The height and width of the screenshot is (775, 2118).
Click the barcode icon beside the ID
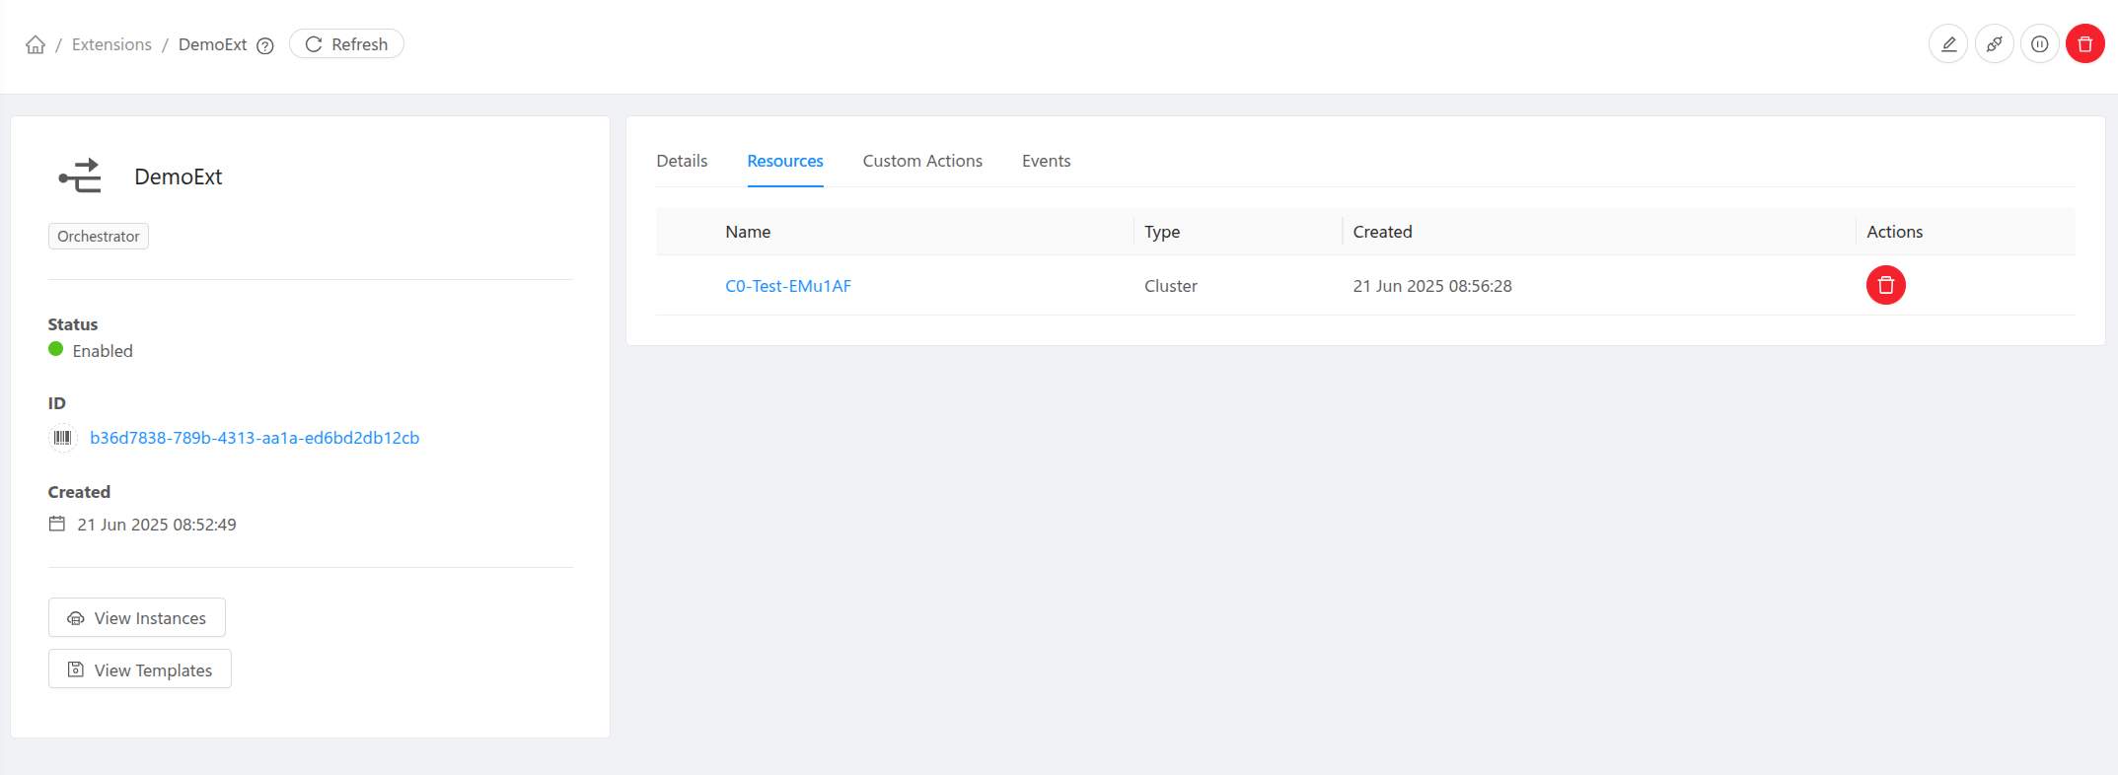pyautogui.click(x=63, y=438)
